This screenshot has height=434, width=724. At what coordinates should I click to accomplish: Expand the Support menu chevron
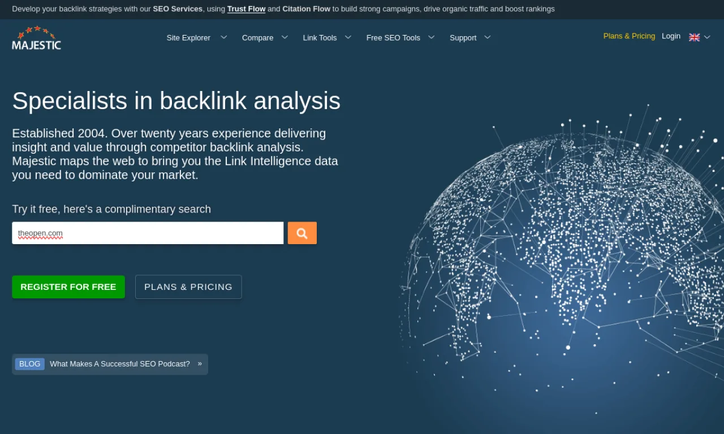[487, 37]
